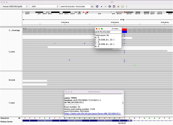Select the M.cram track name
The image size is (173, 125).
pyautogui.click(x=11, y=80)
